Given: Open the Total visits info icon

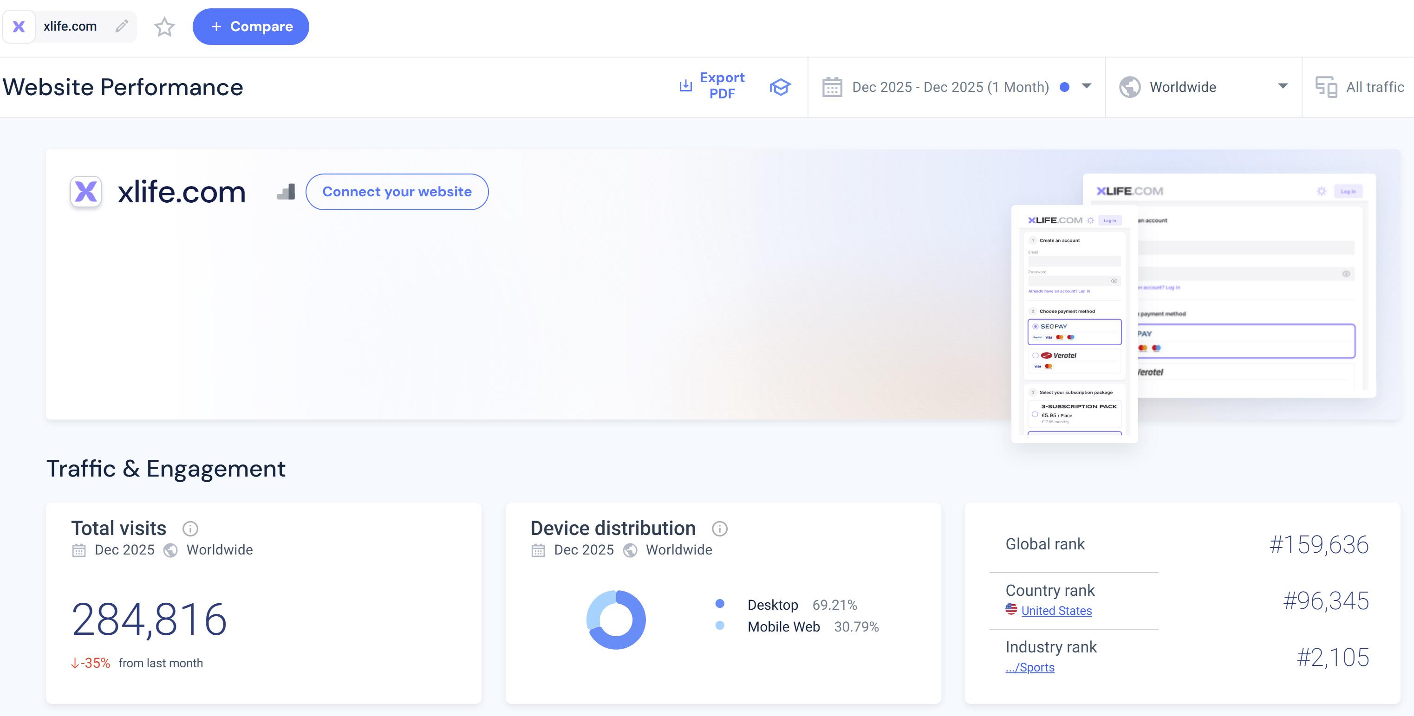Looking at the screenshot, I should [x=190, y=529].
